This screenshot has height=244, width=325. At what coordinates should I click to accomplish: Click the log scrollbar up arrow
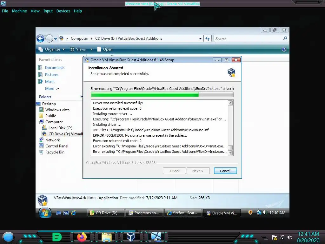pos(230,103)
